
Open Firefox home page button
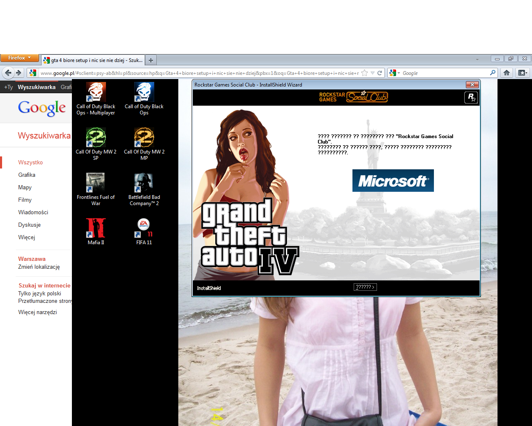click(x=507, y=73)
